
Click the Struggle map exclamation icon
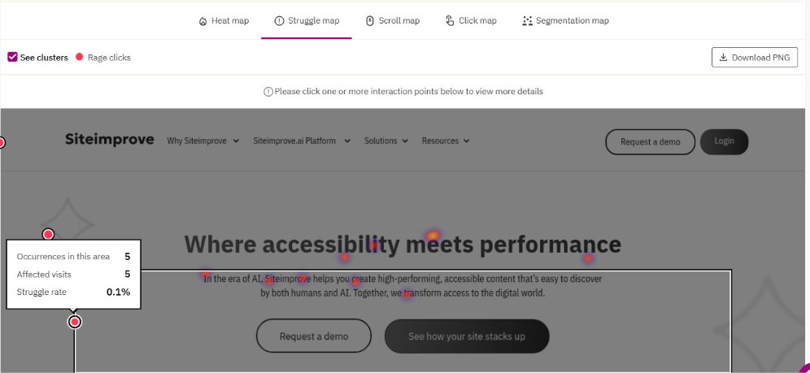click(x=280, y=20)
